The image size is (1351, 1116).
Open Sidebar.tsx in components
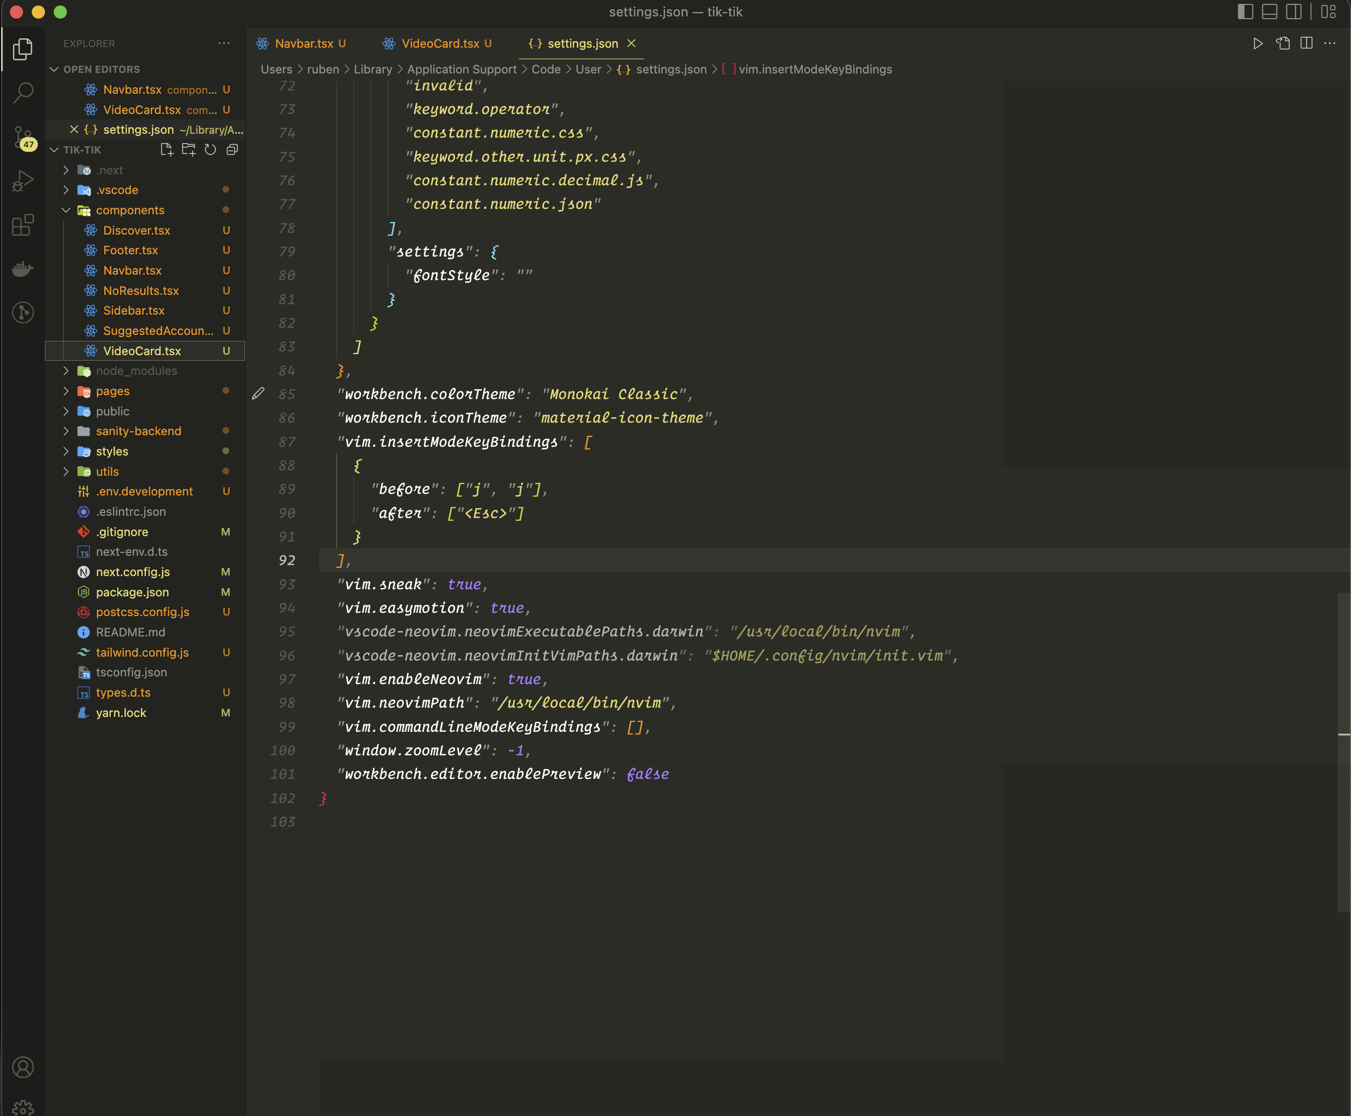point(134,310)
